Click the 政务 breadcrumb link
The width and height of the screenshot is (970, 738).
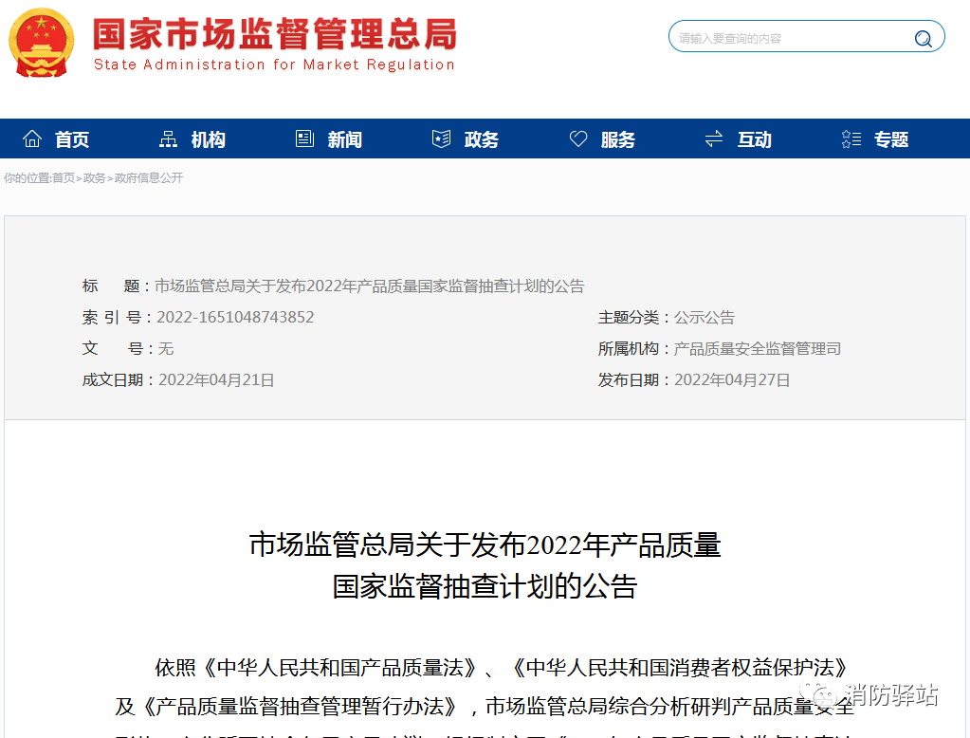click(x=95, y=178)
